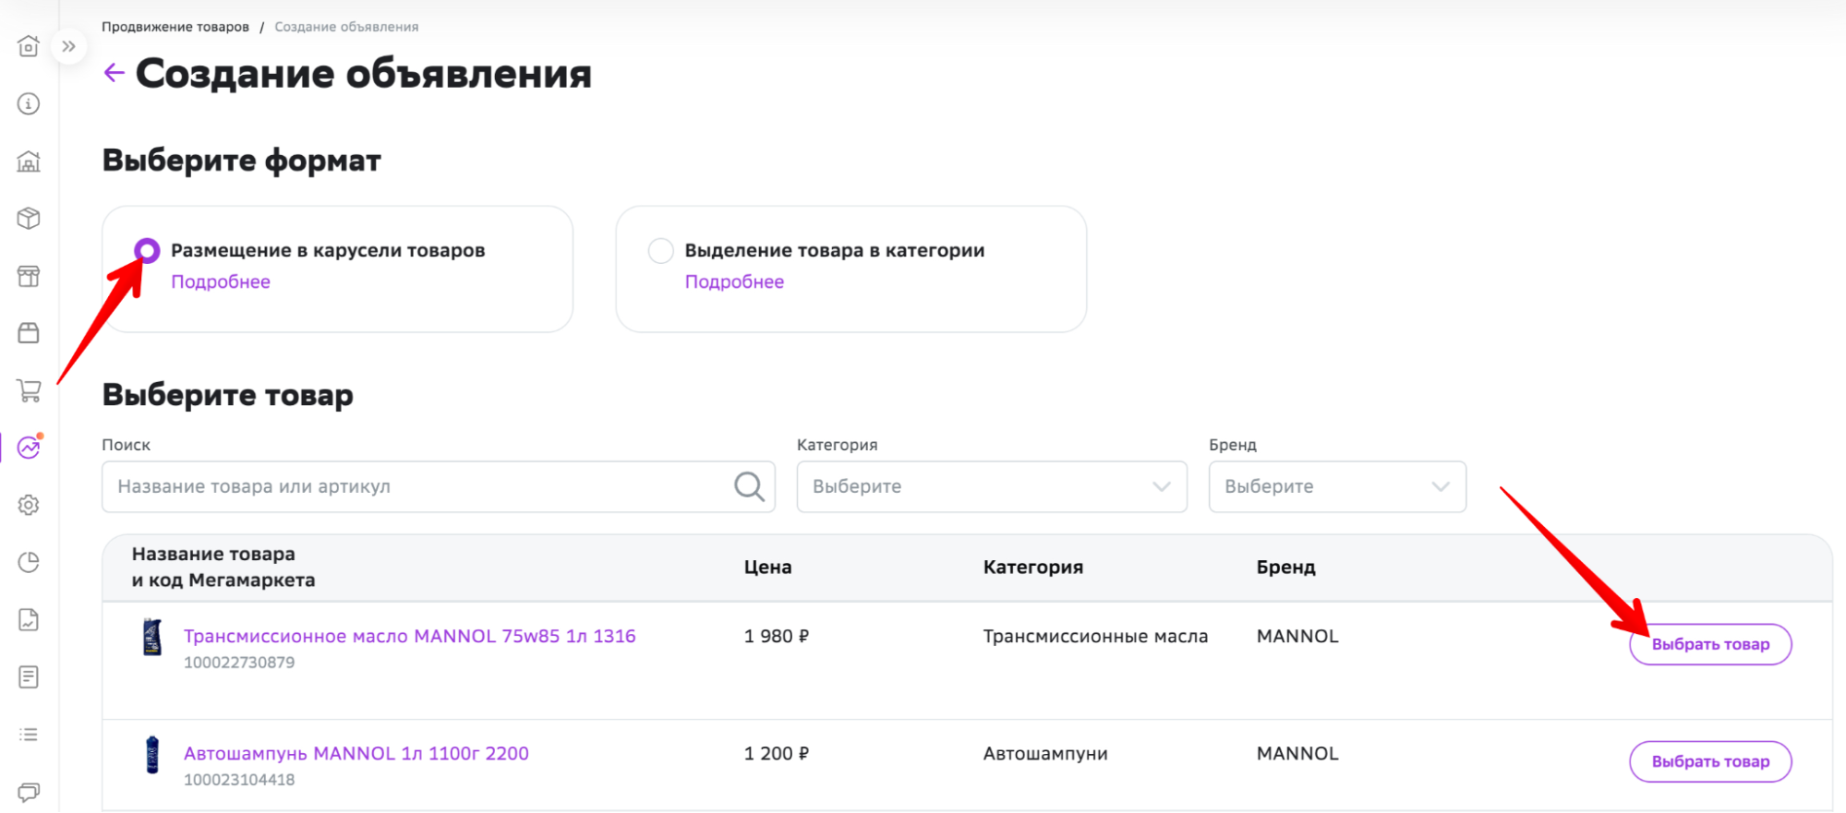Choose product Трансмиссионное масло via 'Выбрать товар'
Screen dimensions: 1846x813
click(1710, 644)
